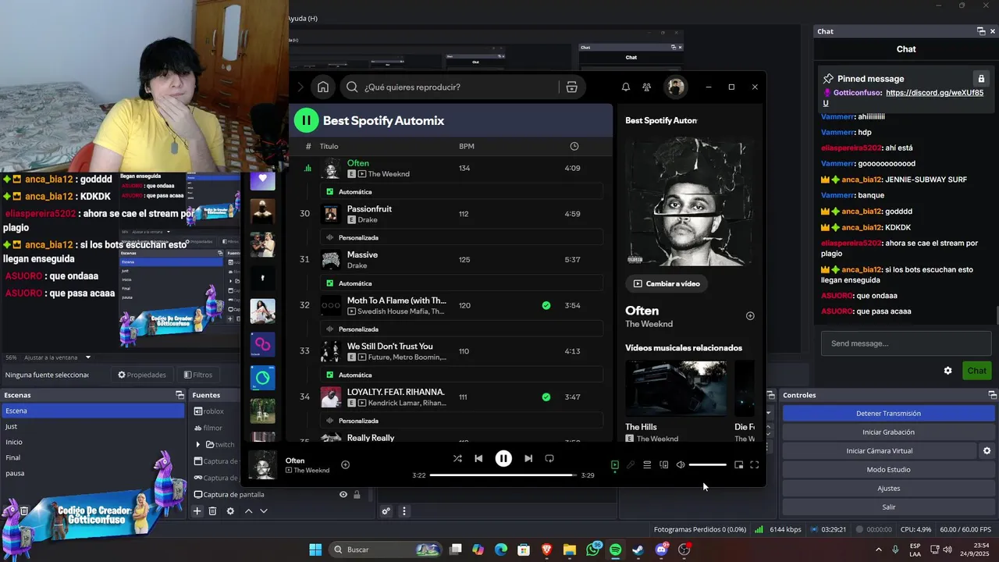Image resolution: width=999 pixels, height=562 pixels.
Task: Toggle shuffle in the Spotify player
Action: [457, 458]
